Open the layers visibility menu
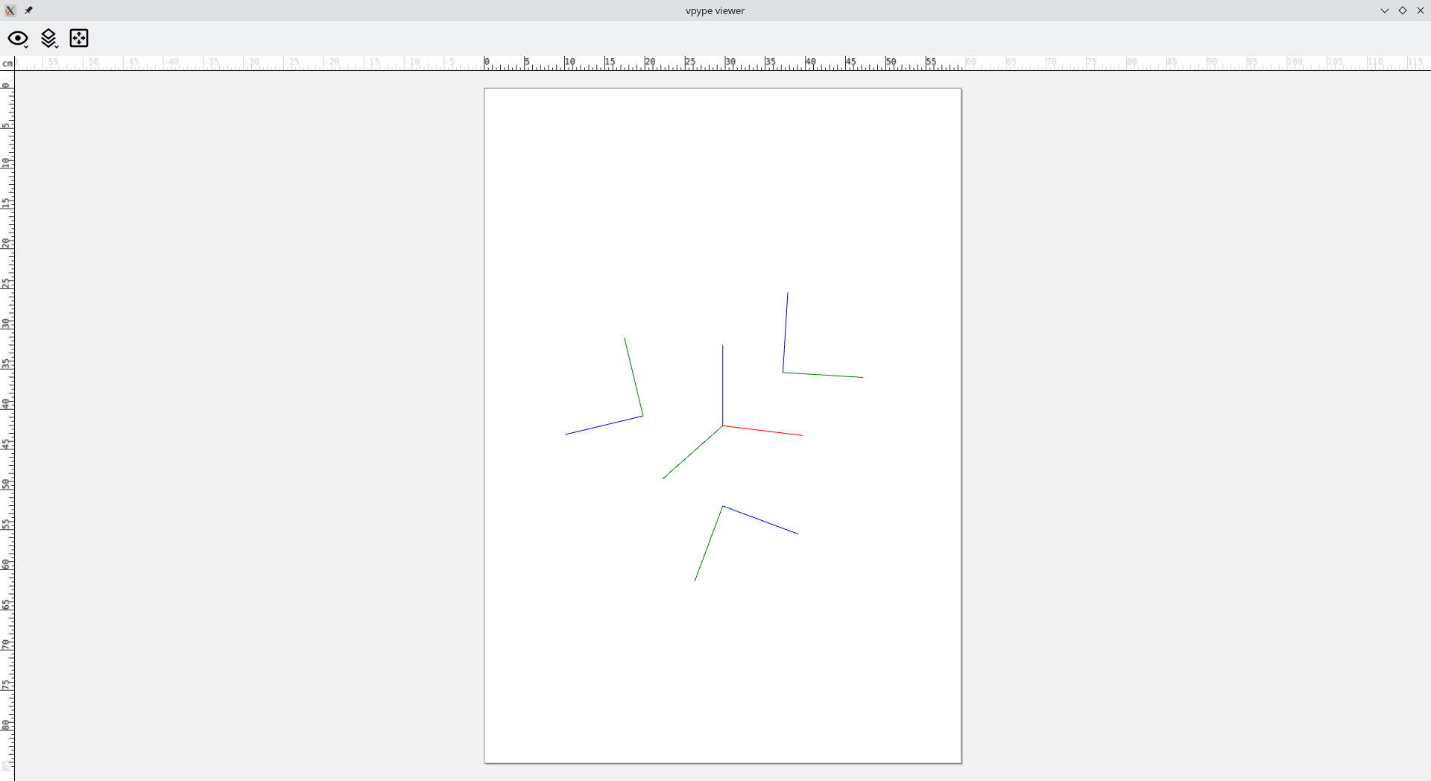Screen dimensions: 1431x781 tap(49, 39)
